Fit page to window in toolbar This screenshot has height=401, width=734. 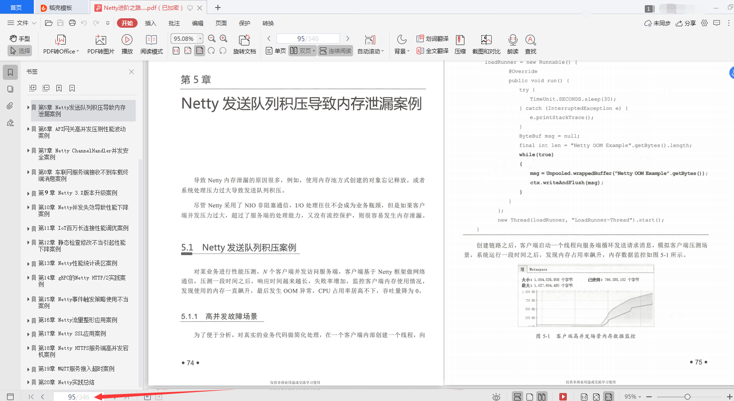click(x=188, y=51)
